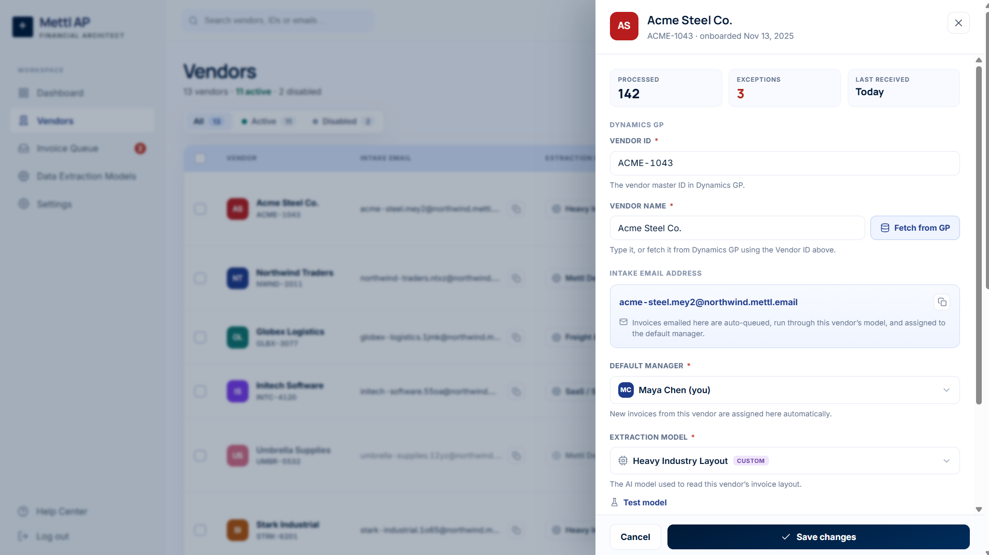Copy the Globex Logistics row intake email
The width and height of the screenshot is (989, 555).
coord(516,337)
